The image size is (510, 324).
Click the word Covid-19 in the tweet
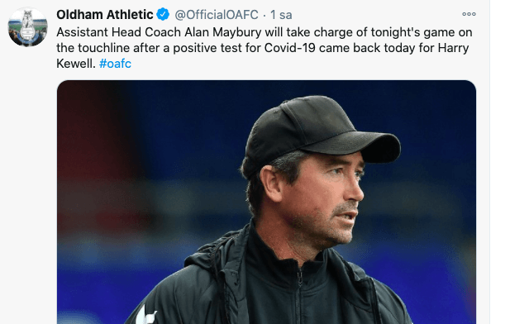pos(289,48)
